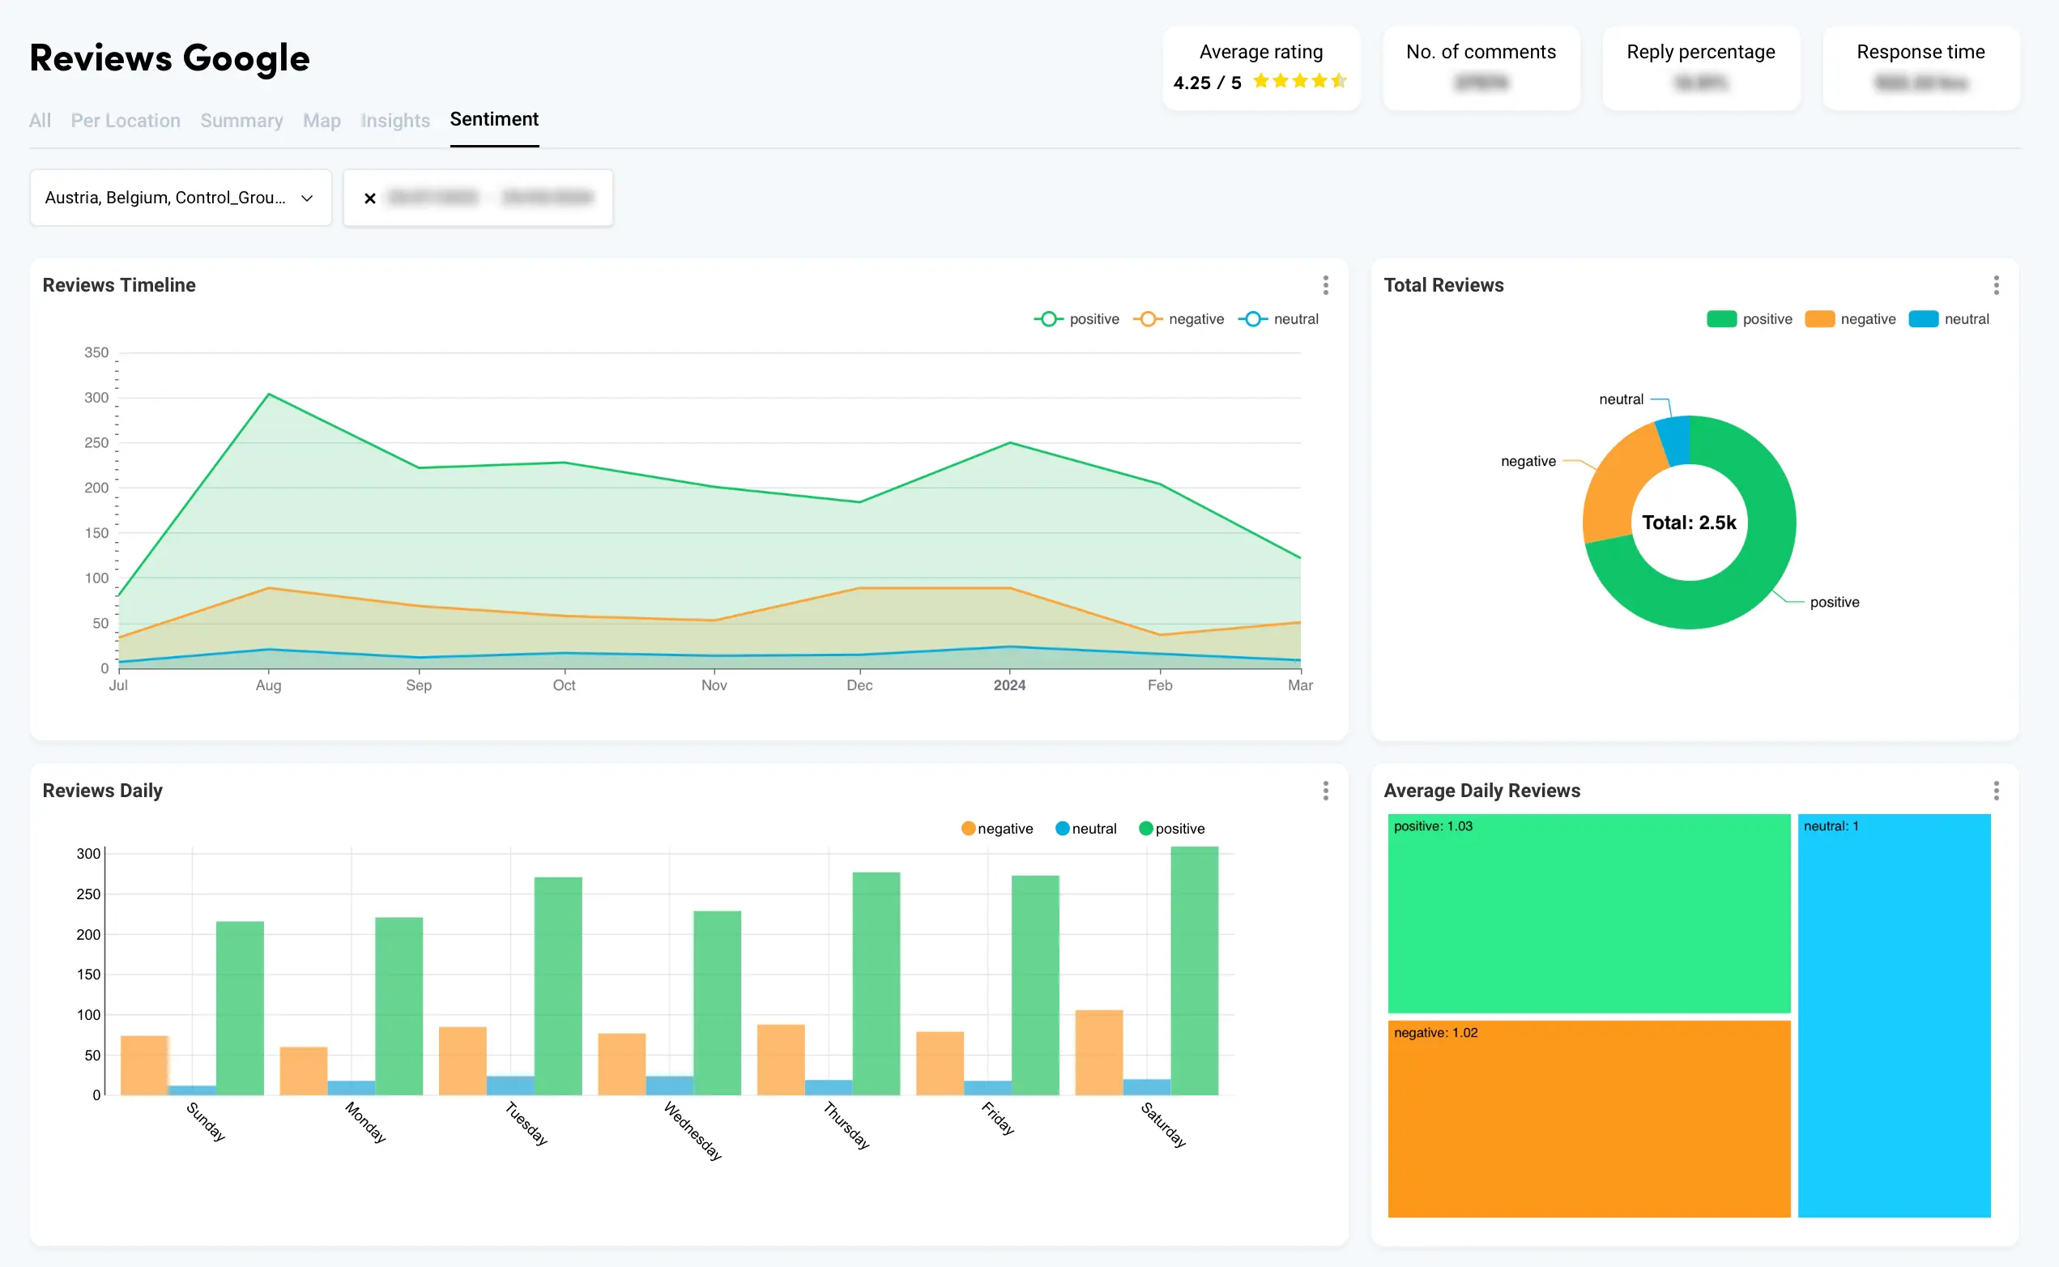Toggle neutral series in Reviews Timeline legend
This screenshot has width=2059, height=1267.
pos(1278,319)
